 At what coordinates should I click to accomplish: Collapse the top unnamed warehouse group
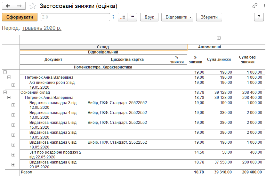5,72
